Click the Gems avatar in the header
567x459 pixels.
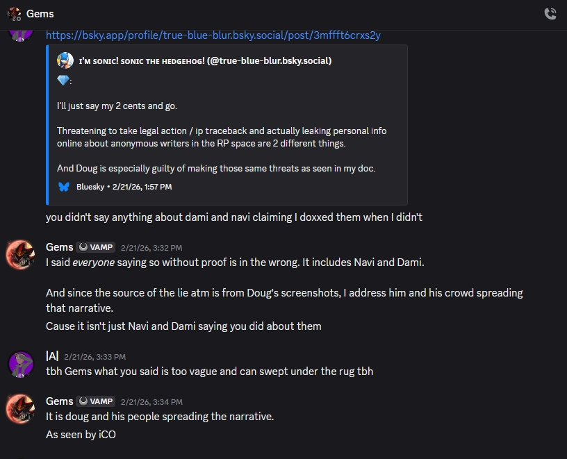coord(13,13)
